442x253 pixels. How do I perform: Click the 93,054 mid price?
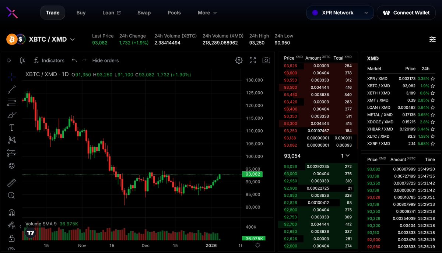tap(292, 156)
